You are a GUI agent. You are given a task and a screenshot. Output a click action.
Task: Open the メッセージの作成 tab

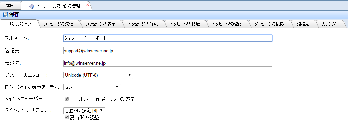coord(143,24)
